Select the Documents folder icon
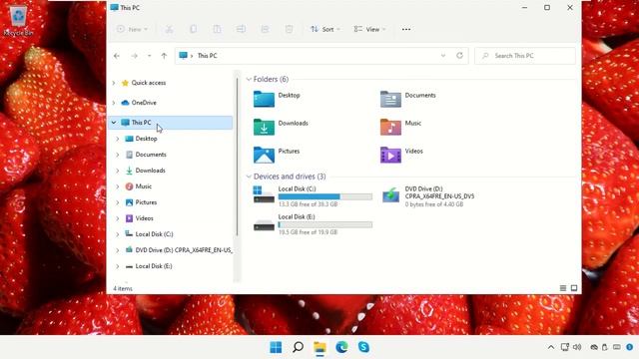Screen dimensions: 639x359 click(x=390, y=99)
